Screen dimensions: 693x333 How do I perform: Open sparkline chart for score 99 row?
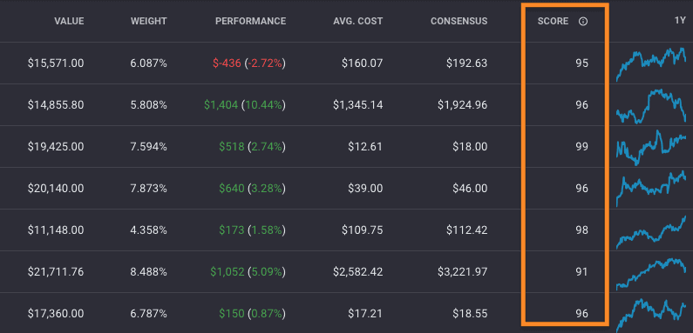pos(651,147)
